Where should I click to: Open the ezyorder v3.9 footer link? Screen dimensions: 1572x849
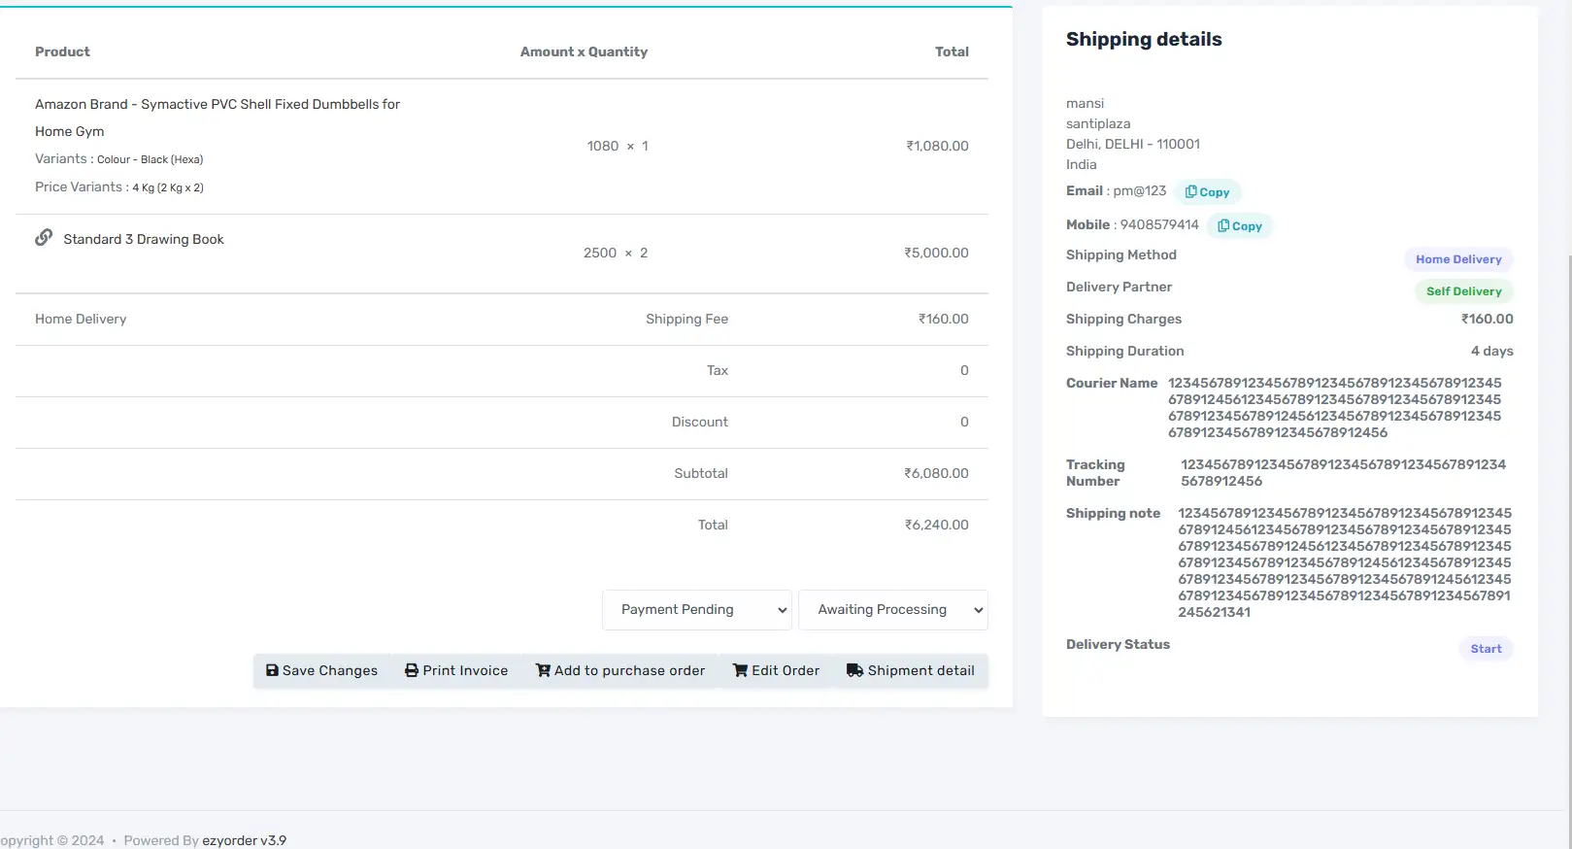(x=244, y=840)
